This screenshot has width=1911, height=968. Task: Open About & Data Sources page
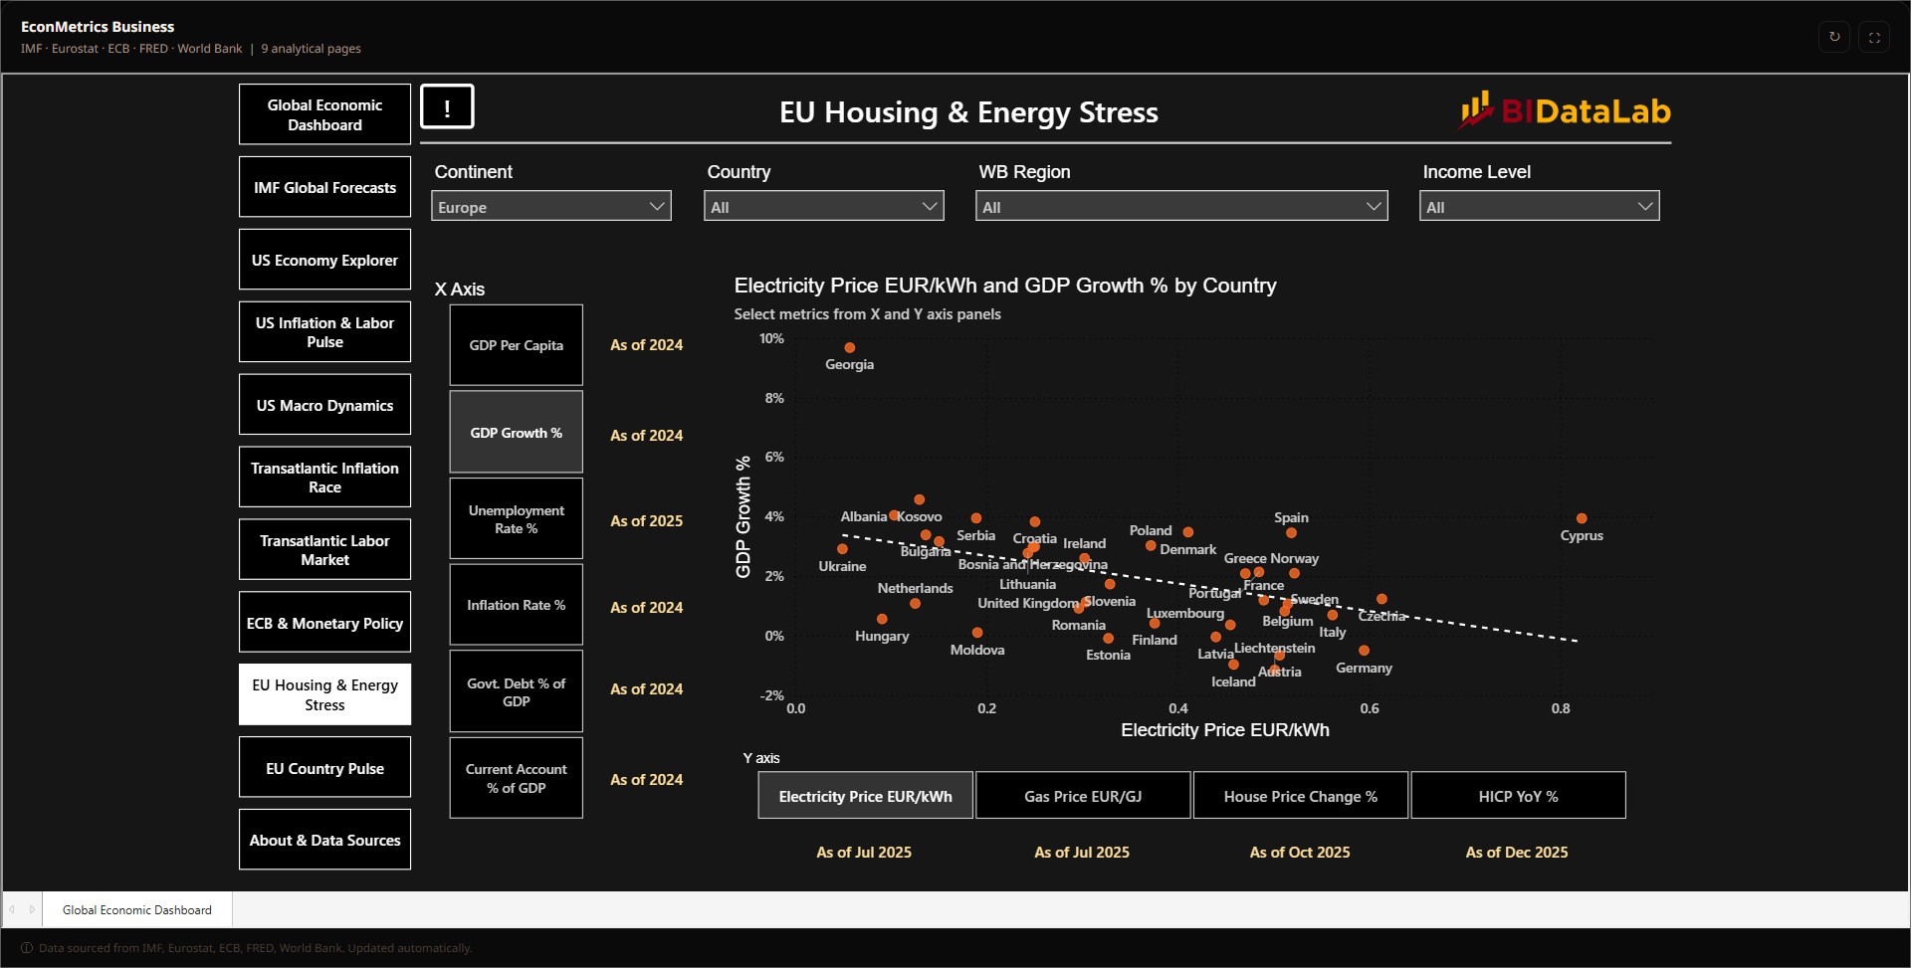(x=324, y=840)
